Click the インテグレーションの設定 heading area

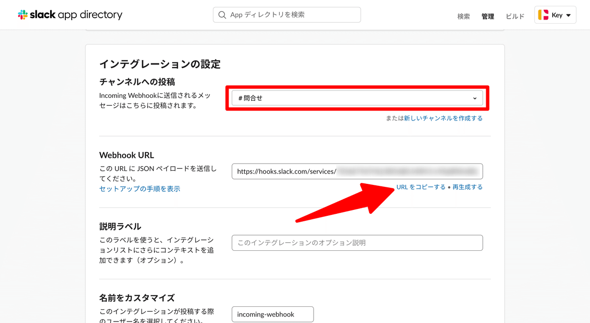161,64
